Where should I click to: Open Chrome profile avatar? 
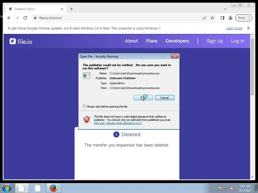point(231,18)
